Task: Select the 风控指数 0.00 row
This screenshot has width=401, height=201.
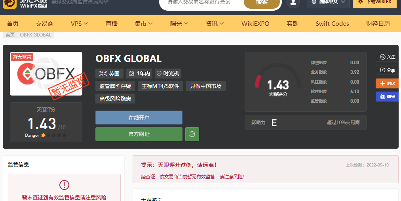Action: click(x=335, y=82)
